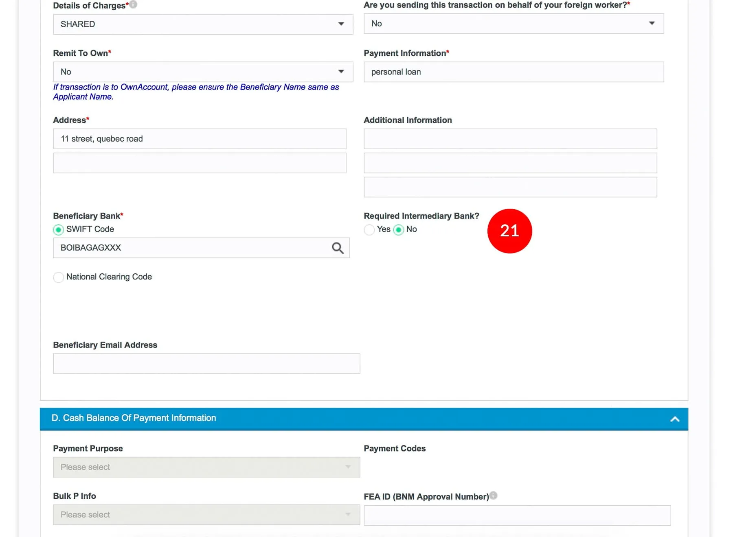Click the SWIFT code search magnifier icon
The width and height of the screenshot is (733, 537).
point(338,248)
